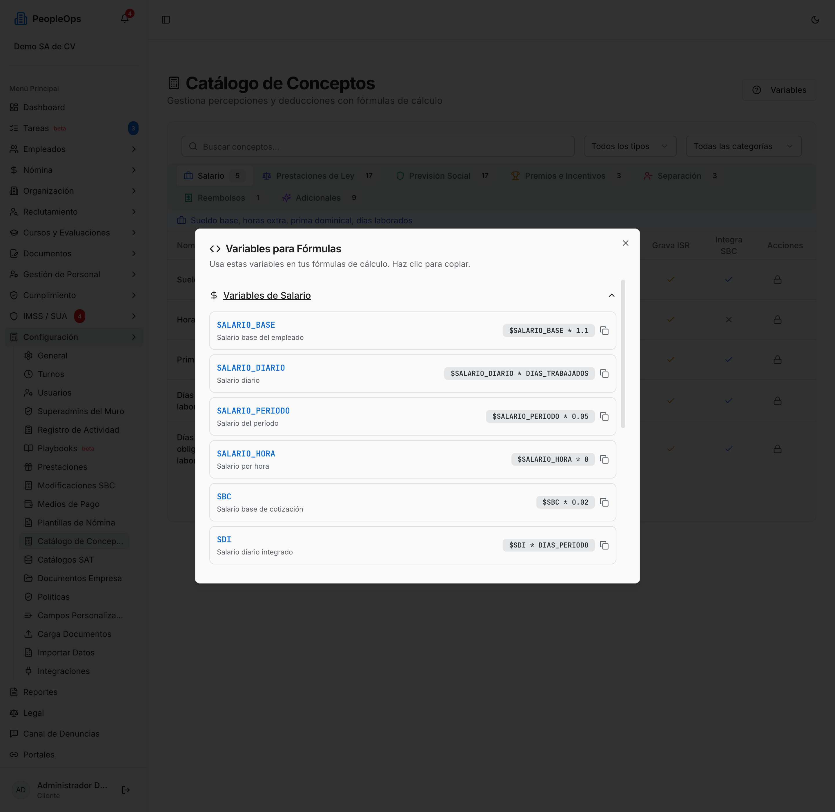Viewport: 835px width, 812px height.
Task: Open the Todas las categorías dropdown
Action: click(x=743, y=146)
